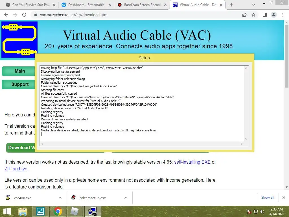289x217 pixels.
Task: Click the web page vertical scrollbar thumb
Action: pyautogui.click(x=286, y=56)
